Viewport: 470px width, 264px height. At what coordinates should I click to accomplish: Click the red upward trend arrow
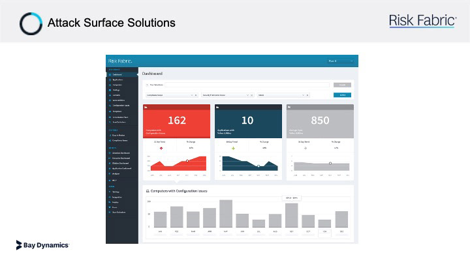click(161, 148)
